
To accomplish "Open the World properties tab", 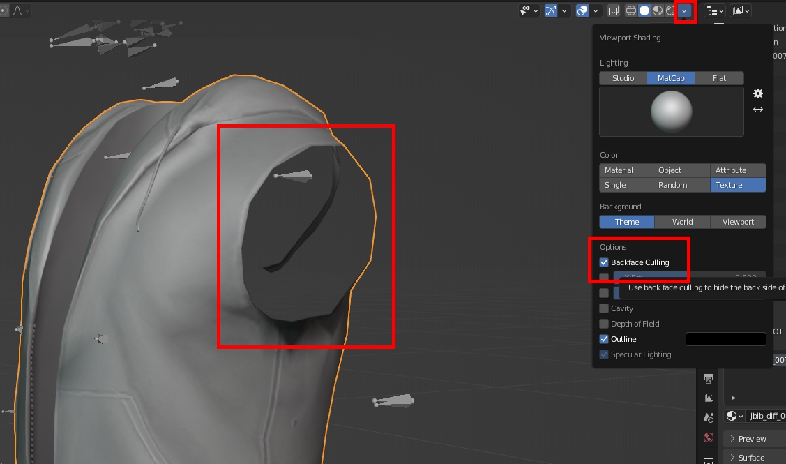I will pos(709,437).
